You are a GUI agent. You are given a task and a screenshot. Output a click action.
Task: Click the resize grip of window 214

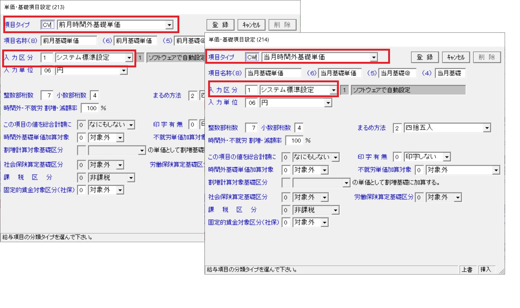coord(502,271)
